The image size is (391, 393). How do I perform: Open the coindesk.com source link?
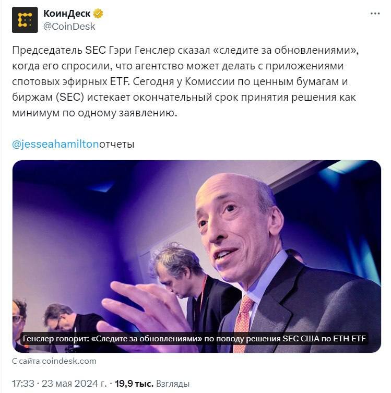(x=69, y=361)
